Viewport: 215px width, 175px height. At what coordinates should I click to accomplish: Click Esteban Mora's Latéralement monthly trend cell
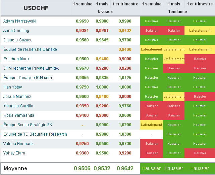(x=174, y=59)
